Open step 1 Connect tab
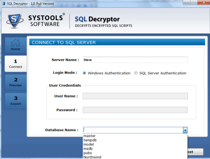 tap(16, 64)
